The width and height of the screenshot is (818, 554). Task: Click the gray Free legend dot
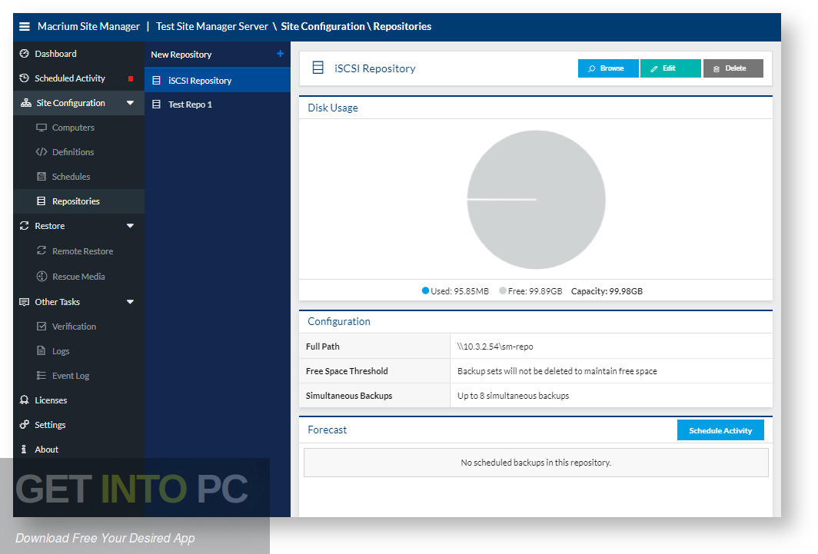(502, 290)
